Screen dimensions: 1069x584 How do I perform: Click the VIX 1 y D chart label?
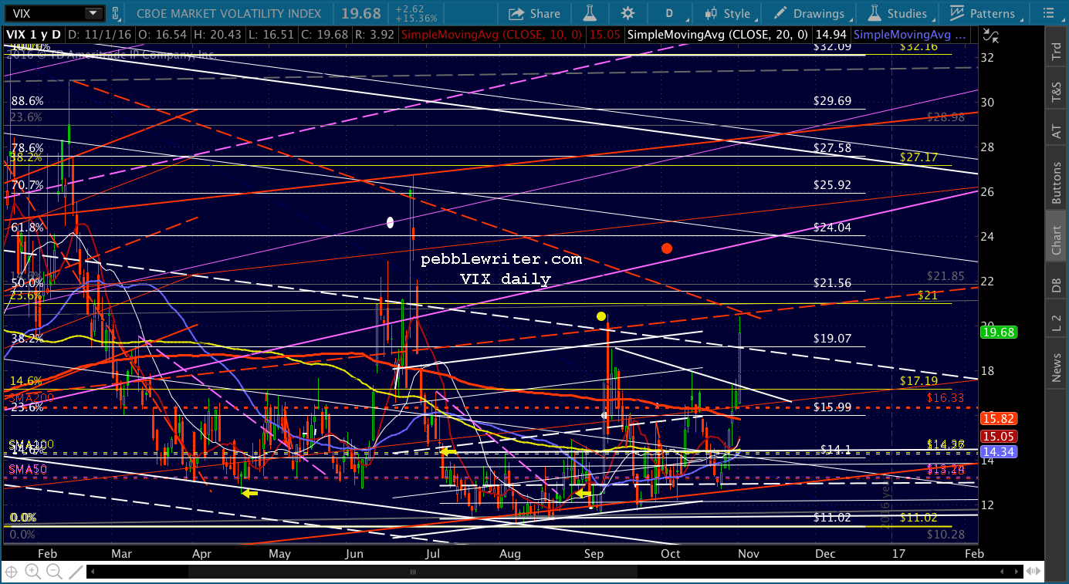coord(34,35)
